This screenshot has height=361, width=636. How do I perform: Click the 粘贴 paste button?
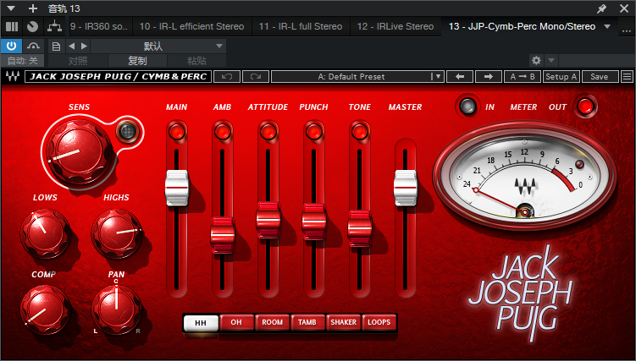click(x=196, y=61)
